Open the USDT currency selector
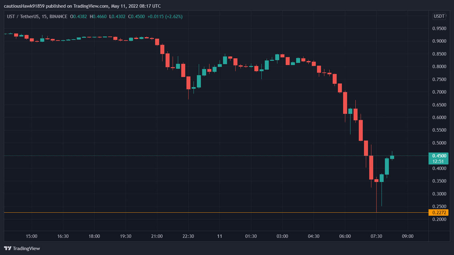Viewport: 454px width, 255px height. (439, 16)
